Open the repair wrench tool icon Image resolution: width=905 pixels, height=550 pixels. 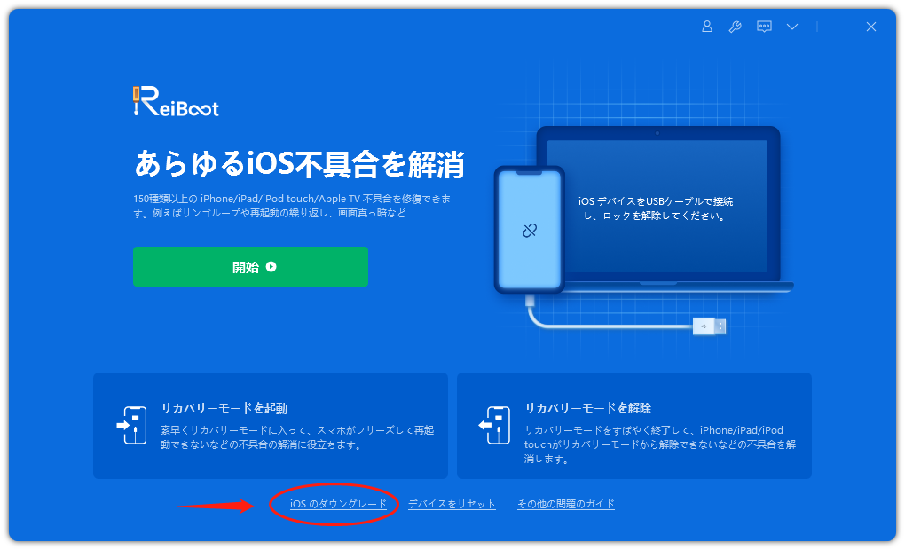point(735,27)
